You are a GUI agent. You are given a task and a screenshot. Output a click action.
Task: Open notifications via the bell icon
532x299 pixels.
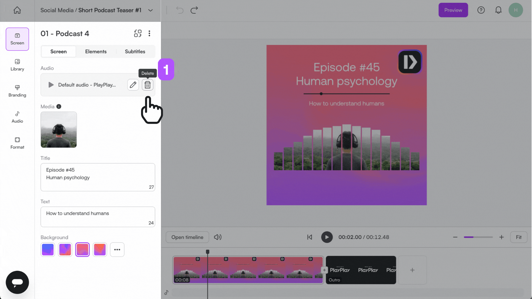point(498,10)
